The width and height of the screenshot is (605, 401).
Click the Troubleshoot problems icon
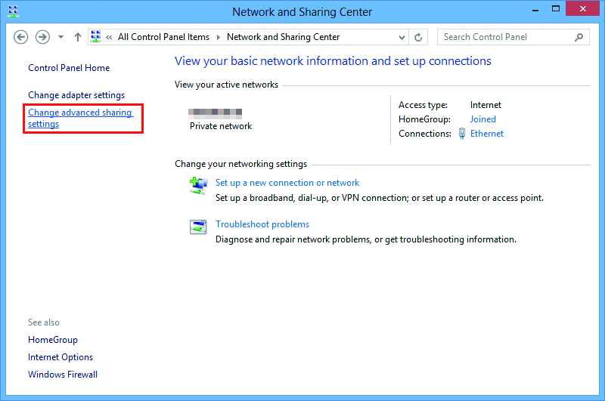click(x=198, y=227)
